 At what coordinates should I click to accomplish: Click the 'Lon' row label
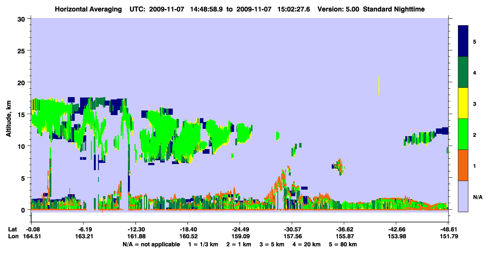coord(13,236)
